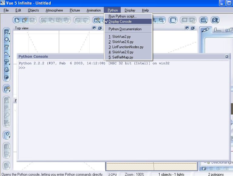Toggle the frame guides square icon

pos(173,20)
